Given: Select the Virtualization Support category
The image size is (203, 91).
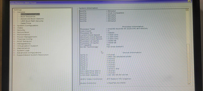Looking at the screenshot, I should pos(27,46).
